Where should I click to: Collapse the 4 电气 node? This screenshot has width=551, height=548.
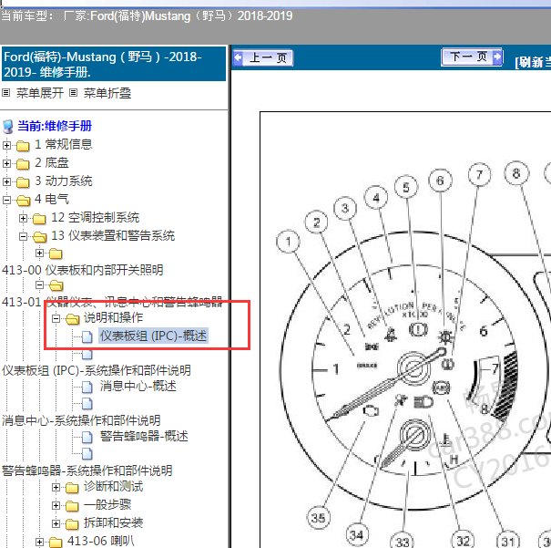(x=6, y=200)
